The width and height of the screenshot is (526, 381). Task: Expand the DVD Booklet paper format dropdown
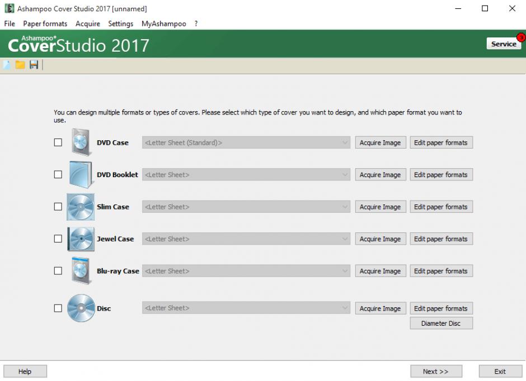246,174
